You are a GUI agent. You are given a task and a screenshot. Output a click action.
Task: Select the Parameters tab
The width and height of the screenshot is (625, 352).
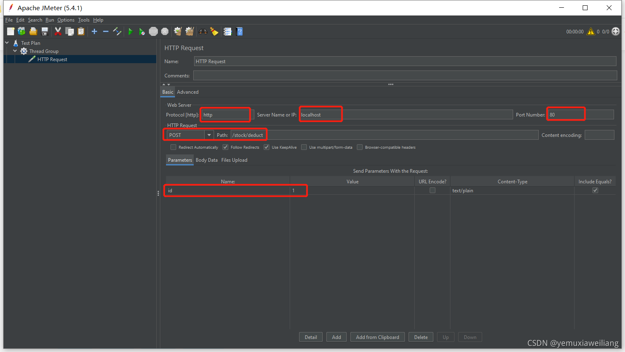180,160
